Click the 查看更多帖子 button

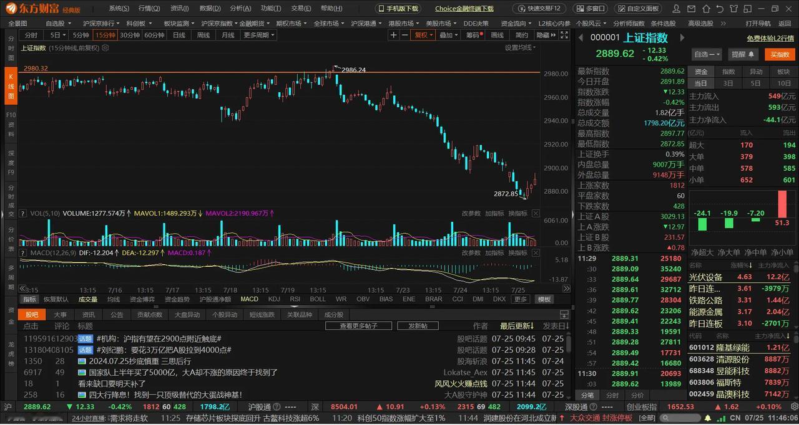359,326
